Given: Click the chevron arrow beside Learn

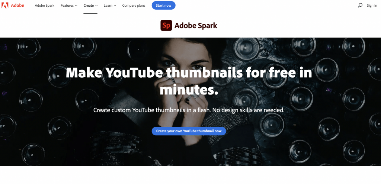Looking at the screenshot, I should coord(115,6).
